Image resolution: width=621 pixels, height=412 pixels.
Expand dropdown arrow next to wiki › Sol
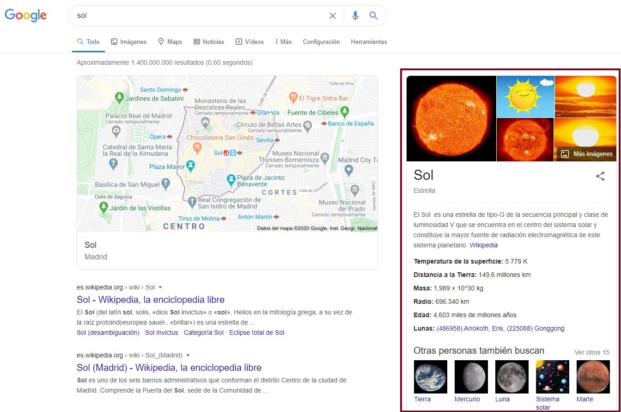coord(160,288)
